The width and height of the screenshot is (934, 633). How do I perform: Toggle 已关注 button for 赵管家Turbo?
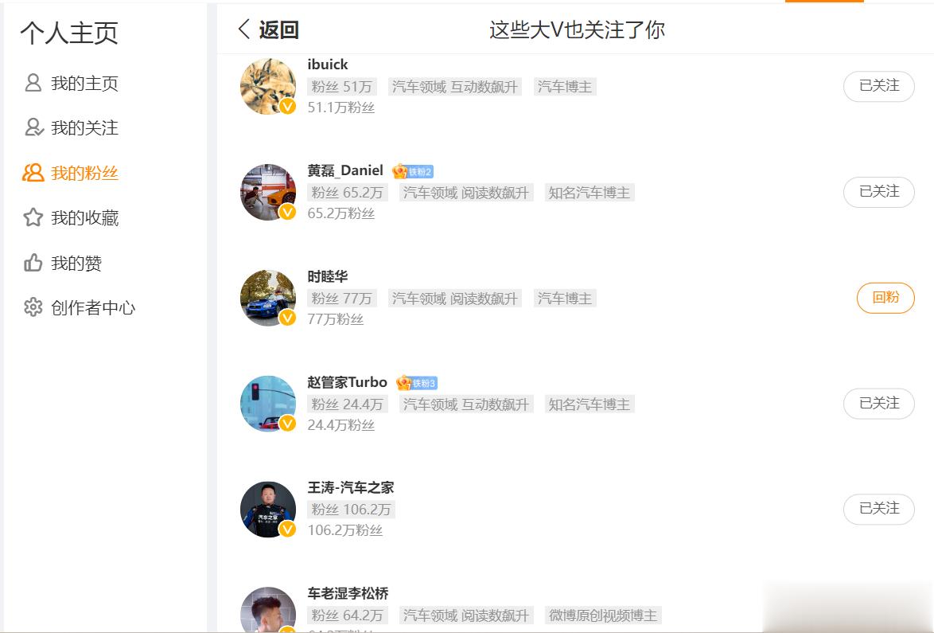pyautogui.click(x=878, y=404)
